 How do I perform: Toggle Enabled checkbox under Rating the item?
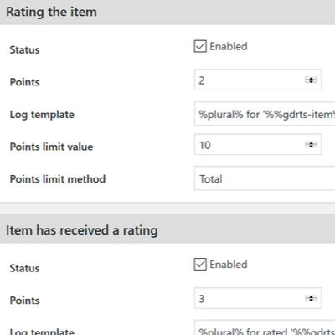[200, 46]
